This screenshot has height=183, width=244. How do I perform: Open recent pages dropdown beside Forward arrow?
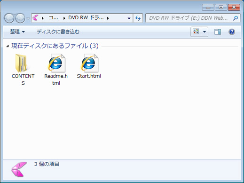pyautogui.click(x=28, y=18)
